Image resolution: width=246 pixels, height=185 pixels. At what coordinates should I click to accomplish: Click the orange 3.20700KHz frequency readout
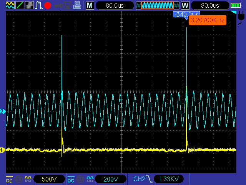coord(207,20)
